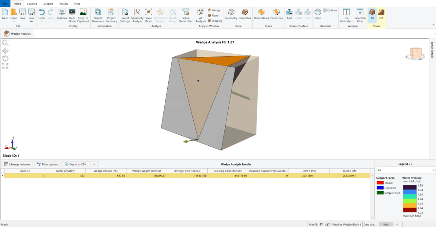Select the Toppling analysis window option
The height and width of the screenshot is (227, 436).
coord(215,21)
